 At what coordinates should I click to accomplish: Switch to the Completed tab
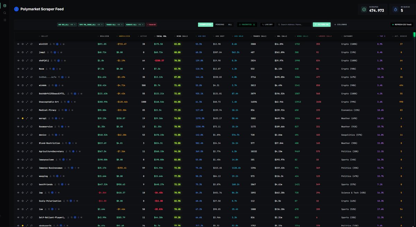tap(206, 25)
